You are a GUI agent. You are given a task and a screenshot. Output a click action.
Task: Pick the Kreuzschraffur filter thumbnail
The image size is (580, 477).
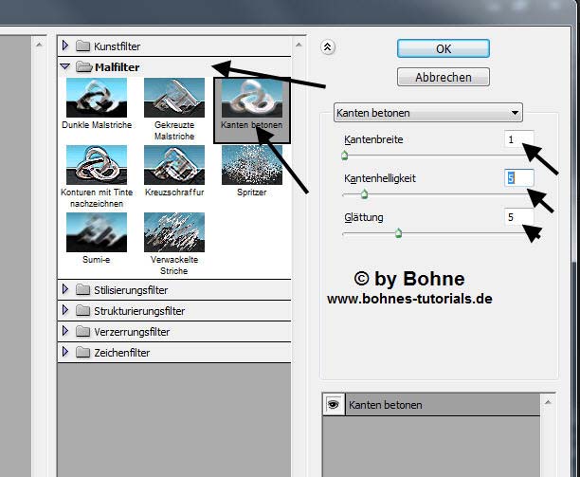click(173, 164)
